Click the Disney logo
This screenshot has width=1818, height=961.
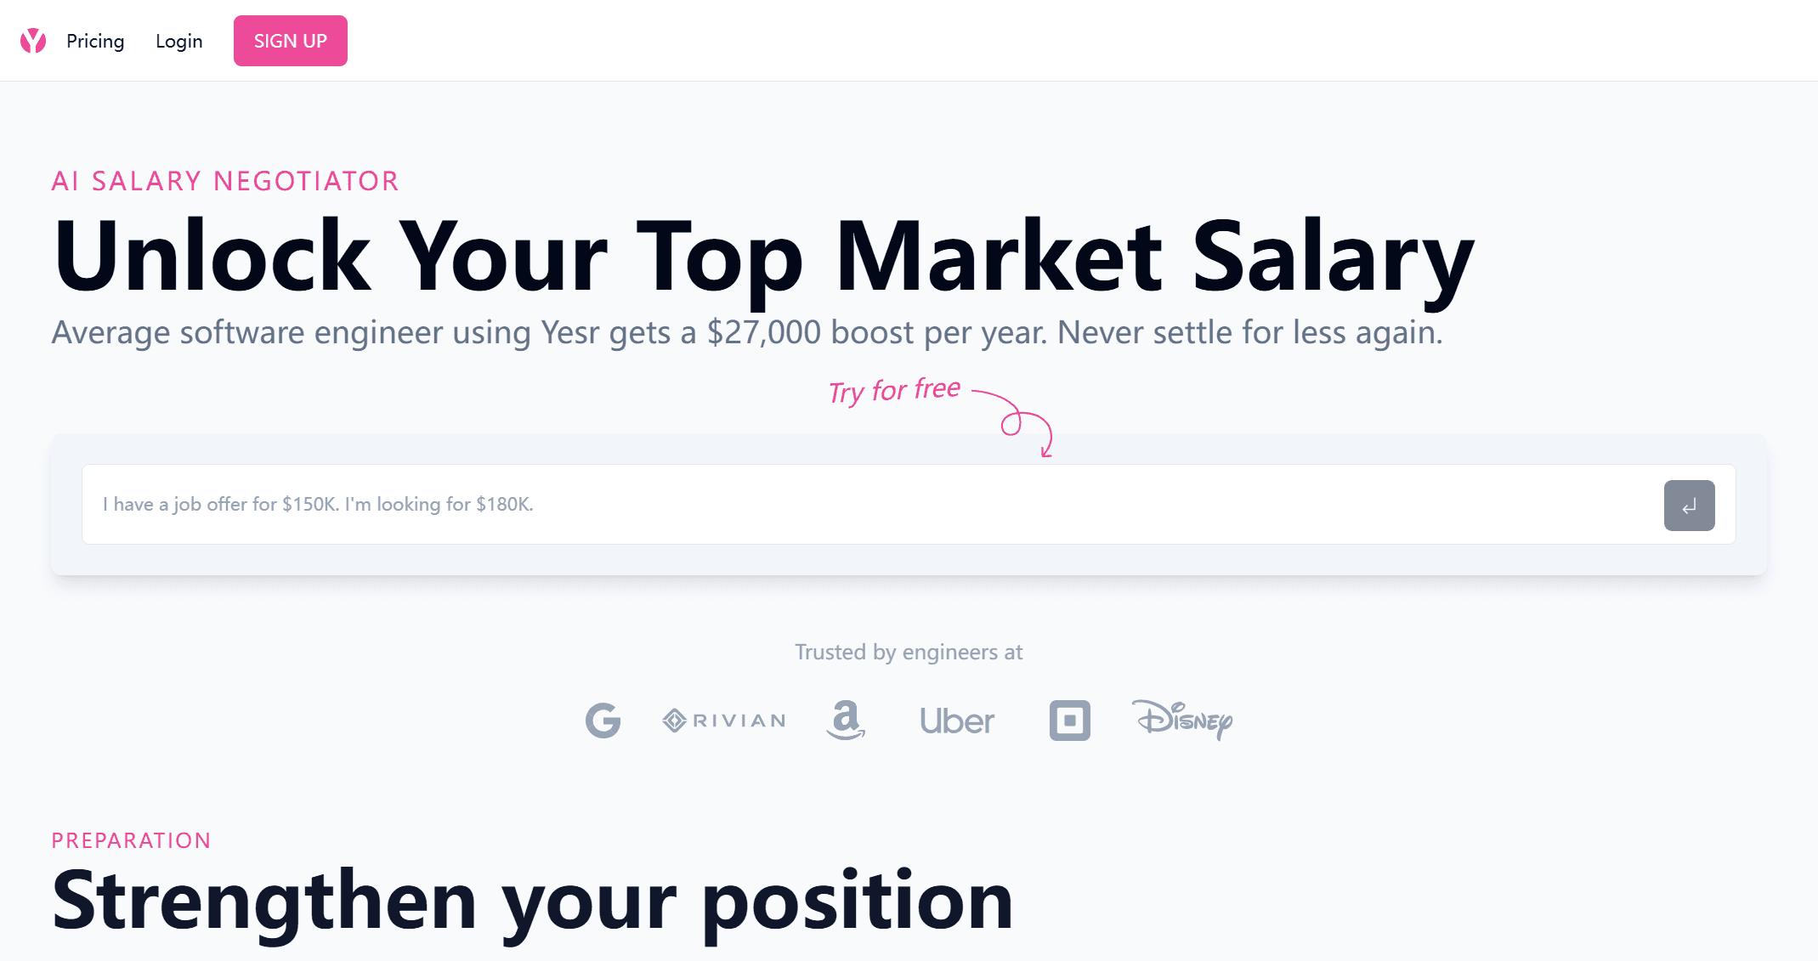coord(1182,720)
